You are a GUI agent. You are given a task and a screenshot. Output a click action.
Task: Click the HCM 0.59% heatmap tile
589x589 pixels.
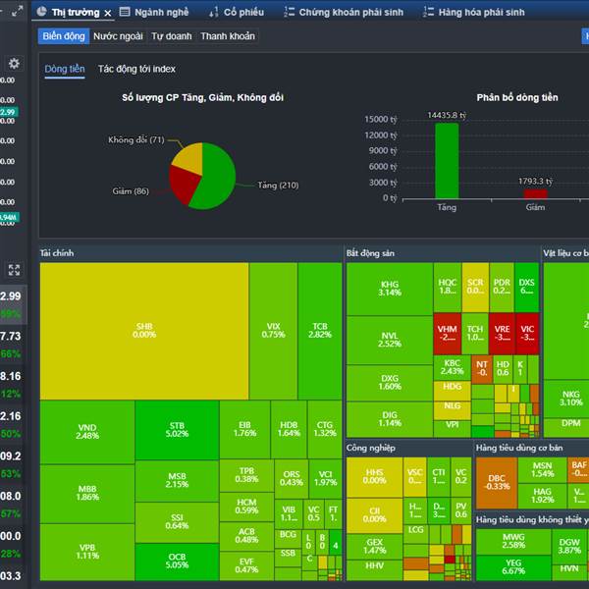point(246,507)
